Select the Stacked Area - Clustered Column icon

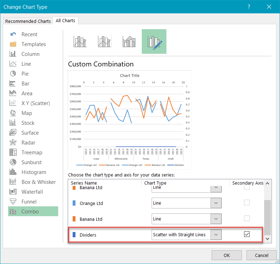click(129, 41)
